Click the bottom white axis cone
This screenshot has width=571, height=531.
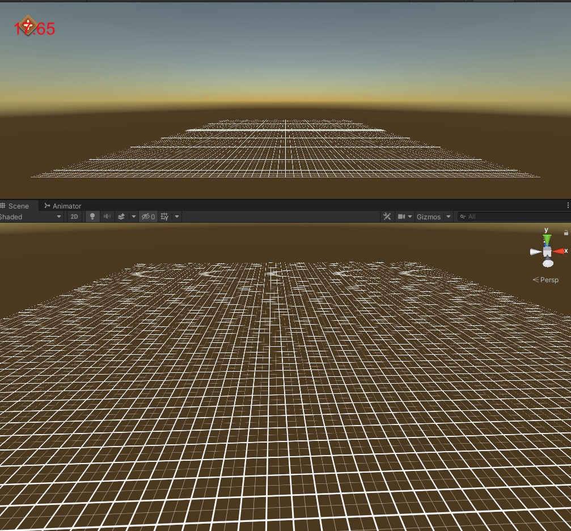(x=548, y=262)
